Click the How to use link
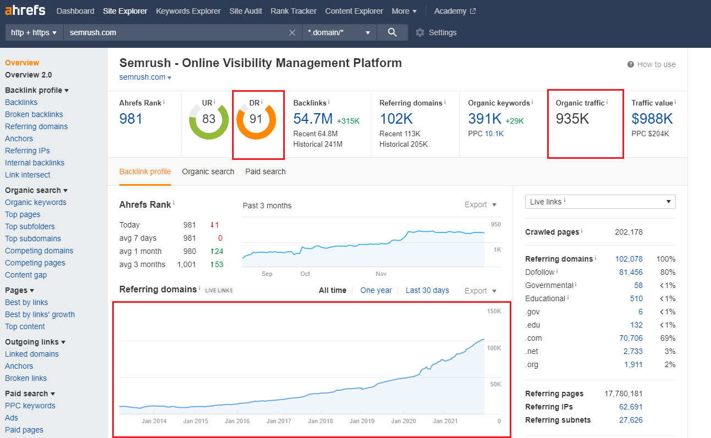The height and width of the screenshot is (438, 711). (657, 64)
